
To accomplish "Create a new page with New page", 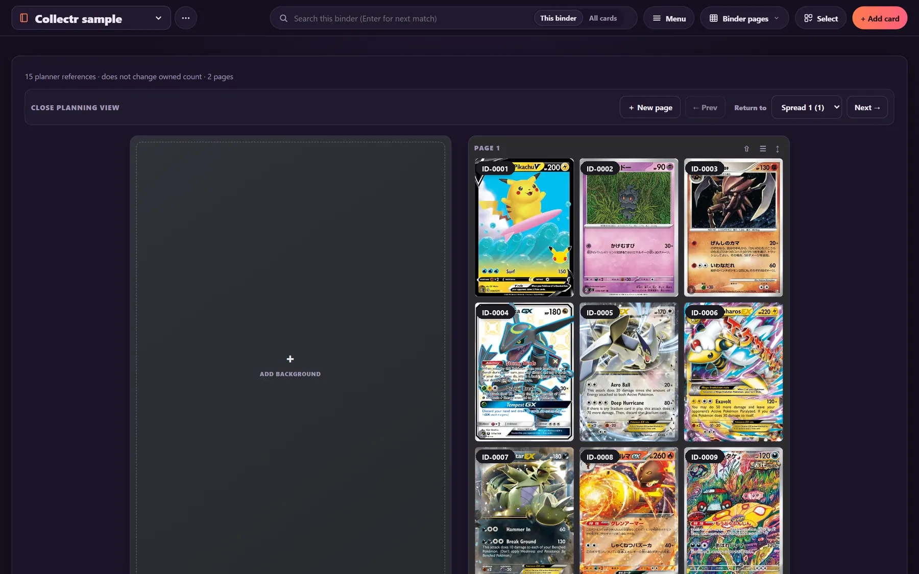I will (x=650, y=108).
